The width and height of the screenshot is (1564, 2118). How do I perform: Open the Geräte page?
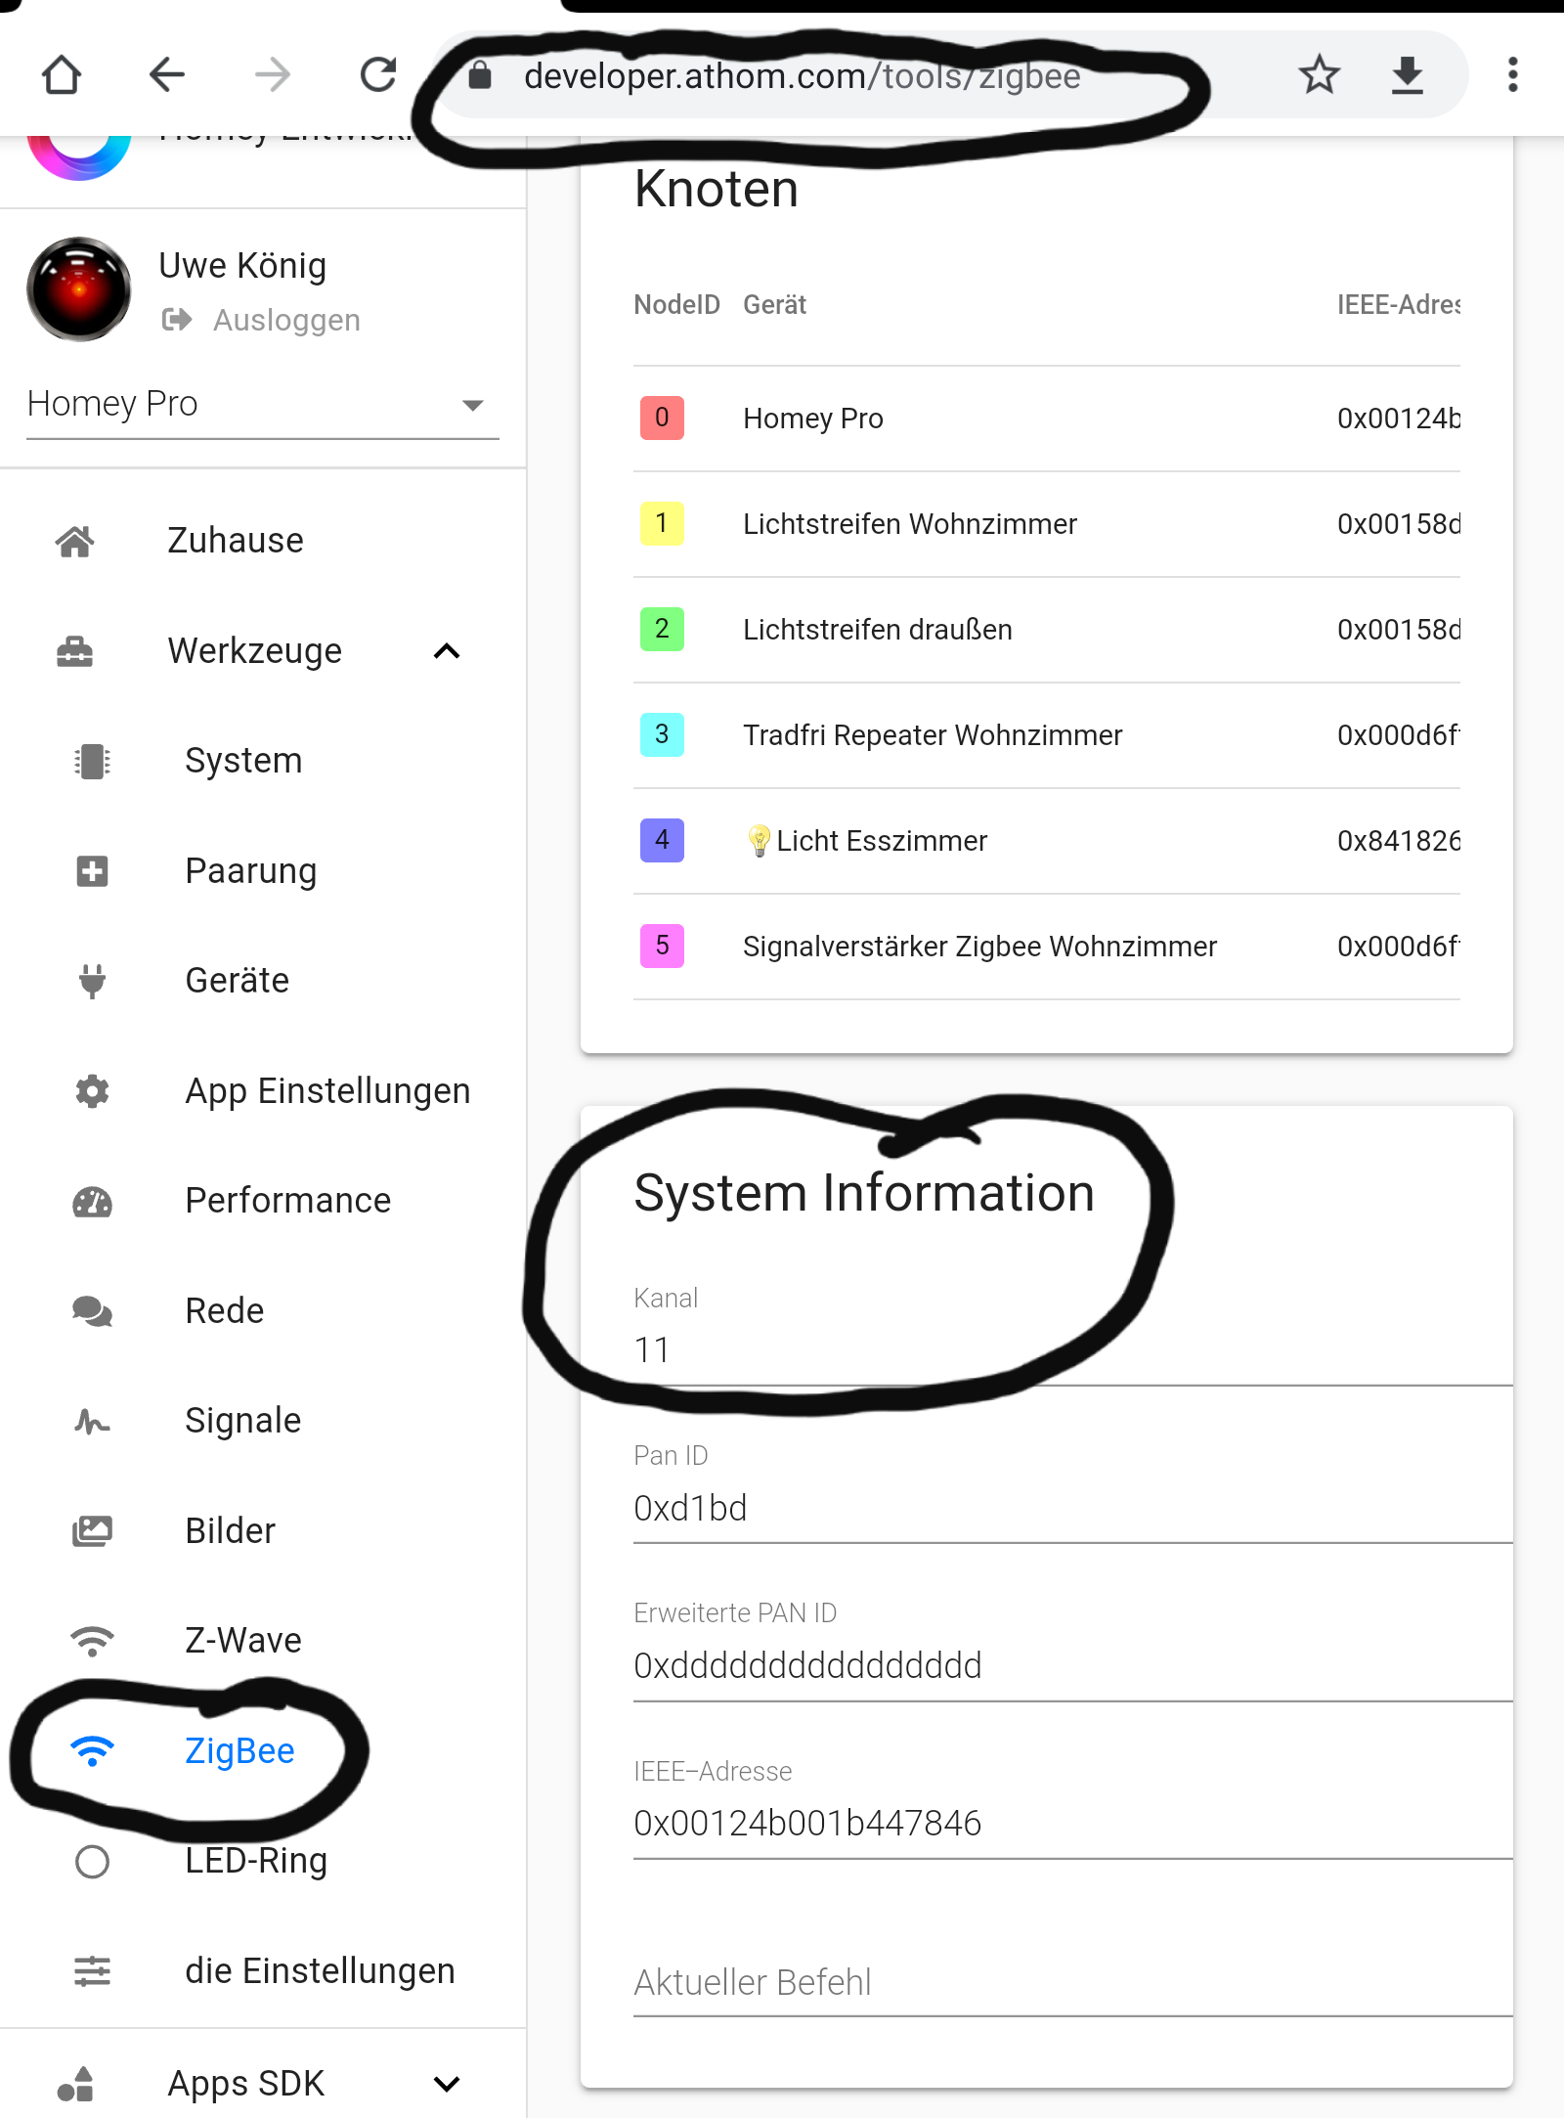[237, 981]
